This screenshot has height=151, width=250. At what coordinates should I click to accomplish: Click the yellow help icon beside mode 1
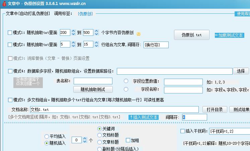[x=139, y=34]
